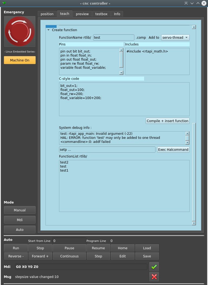The height and width of the screenshot is (285, 208).
Task: Click the Home button
Action: pyautogui.click(x=122, y=248)
